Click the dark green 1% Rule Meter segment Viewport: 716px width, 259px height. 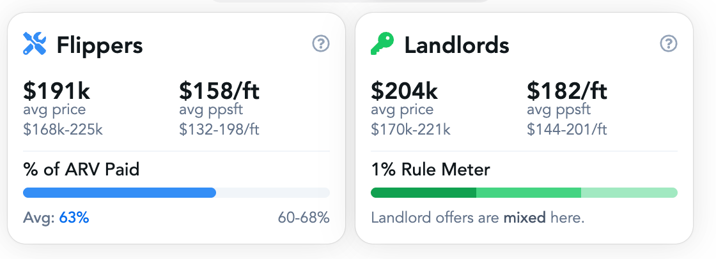coord(423,193)
